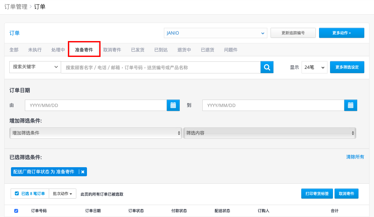Open the 筛选内容 select box
374x217 pixels.
tap(270, 133)
